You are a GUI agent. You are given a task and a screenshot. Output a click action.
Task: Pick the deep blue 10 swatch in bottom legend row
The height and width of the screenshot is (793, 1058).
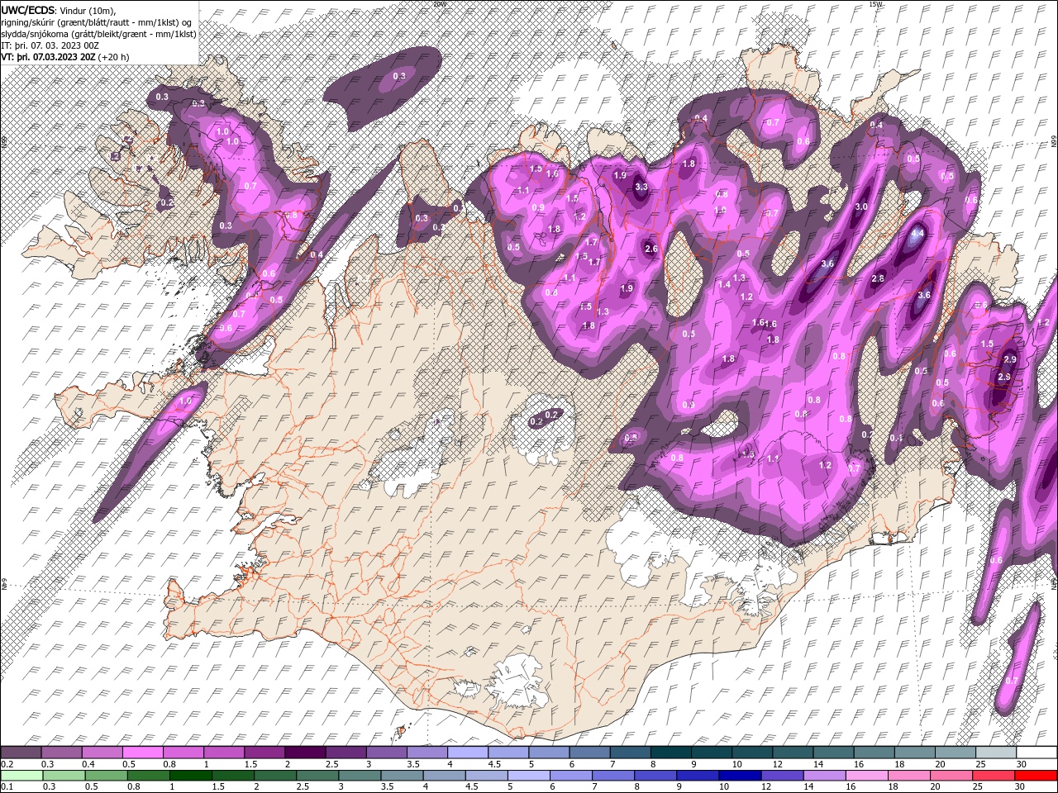pos(740,776)
